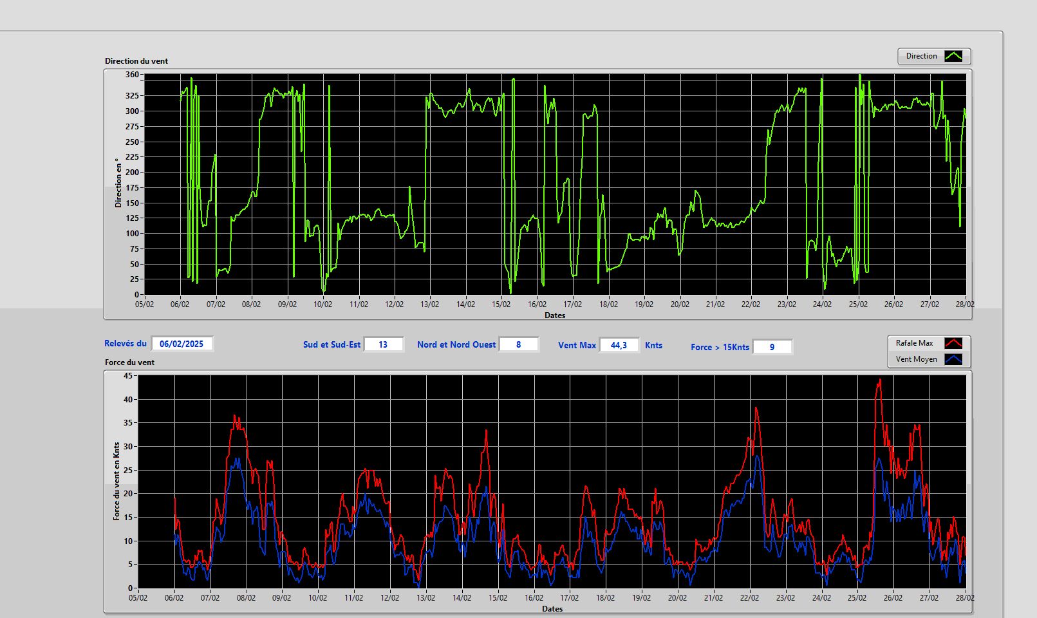Click the 5 tick on force axis

coord(130,565)
